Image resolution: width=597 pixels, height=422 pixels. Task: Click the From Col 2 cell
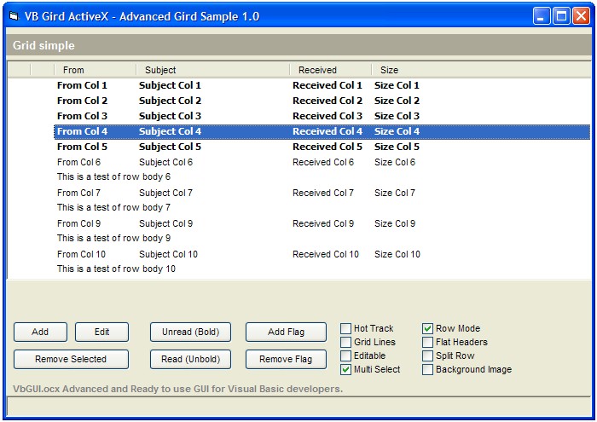tap(82, 101)
